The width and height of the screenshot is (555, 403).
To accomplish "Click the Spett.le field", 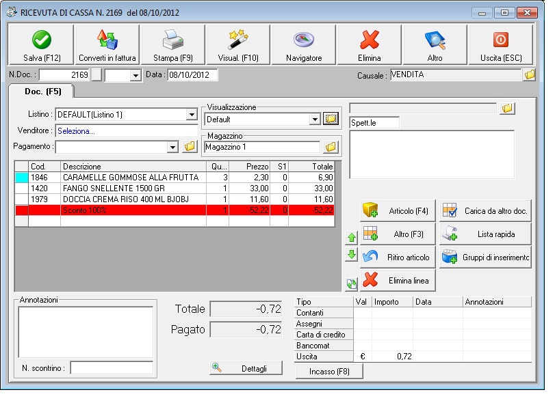I will click(x=374, y=122).
